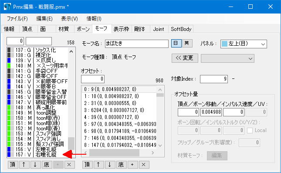Open the 編集(E) menu
The image size is (281, 173).
tap(44, 19)
